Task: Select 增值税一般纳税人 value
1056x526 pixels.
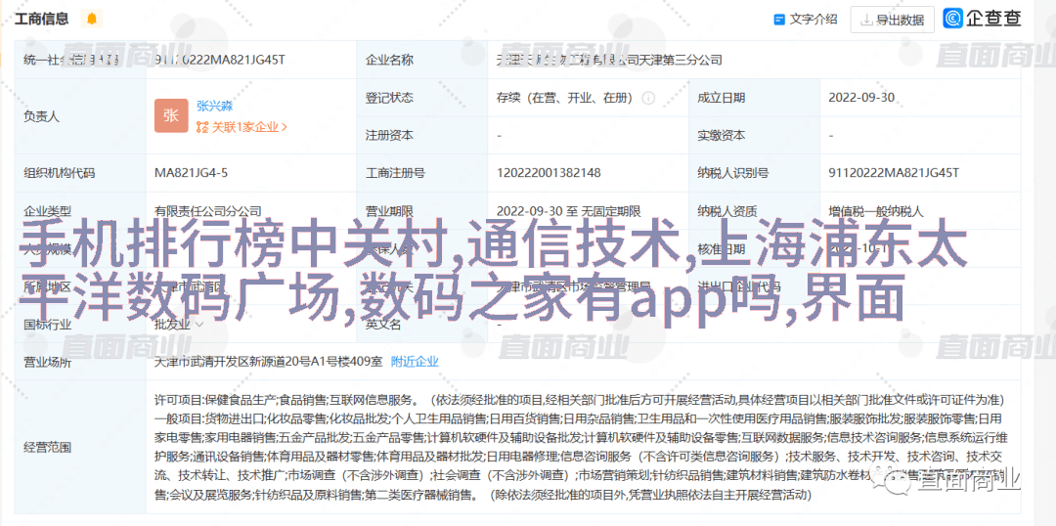Action: coord(876,211)
